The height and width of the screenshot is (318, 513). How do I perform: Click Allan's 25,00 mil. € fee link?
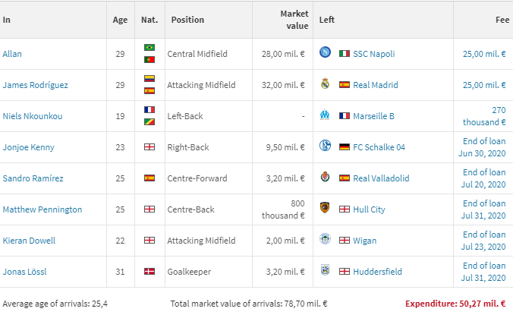(x=484, y=54)
